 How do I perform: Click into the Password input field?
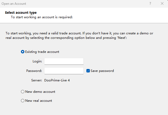(x=64, y=71)
